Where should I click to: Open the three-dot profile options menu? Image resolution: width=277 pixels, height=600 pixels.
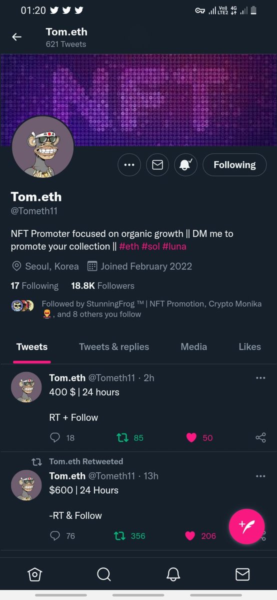click(129, 165)
